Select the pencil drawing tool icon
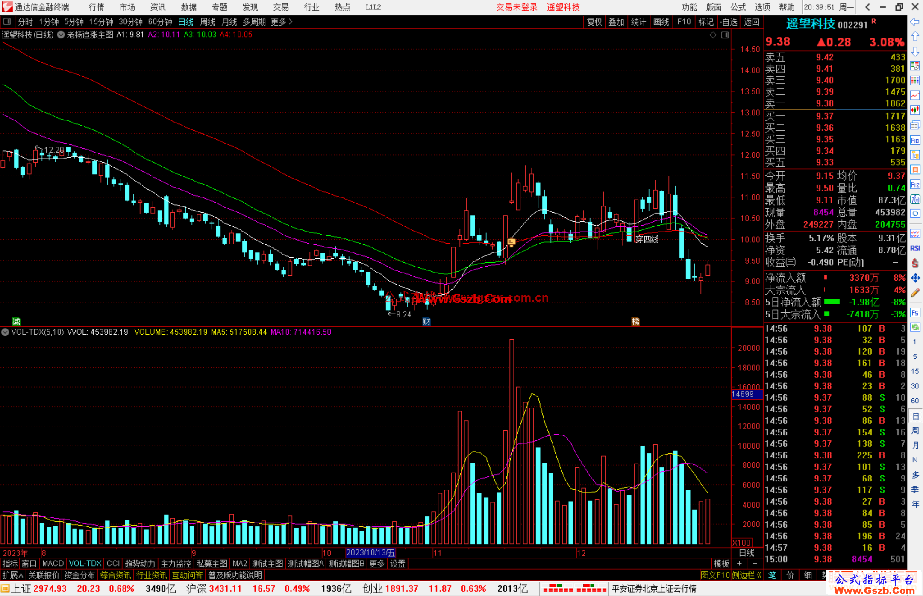 [x=915, y=293]
